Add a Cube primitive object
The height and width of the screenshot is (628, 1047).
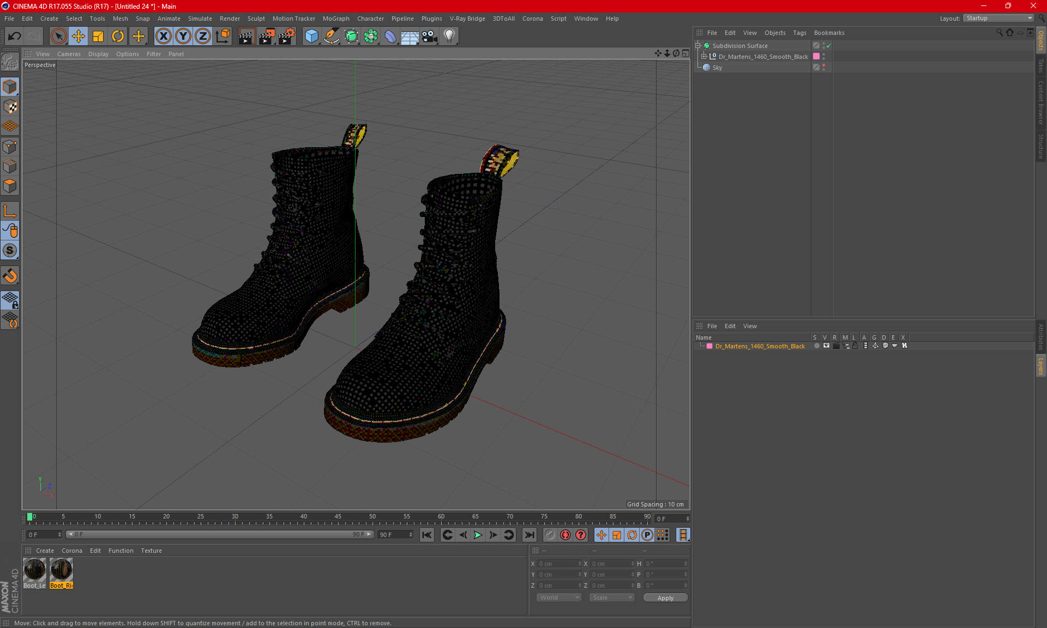click(x=311, y=36)
